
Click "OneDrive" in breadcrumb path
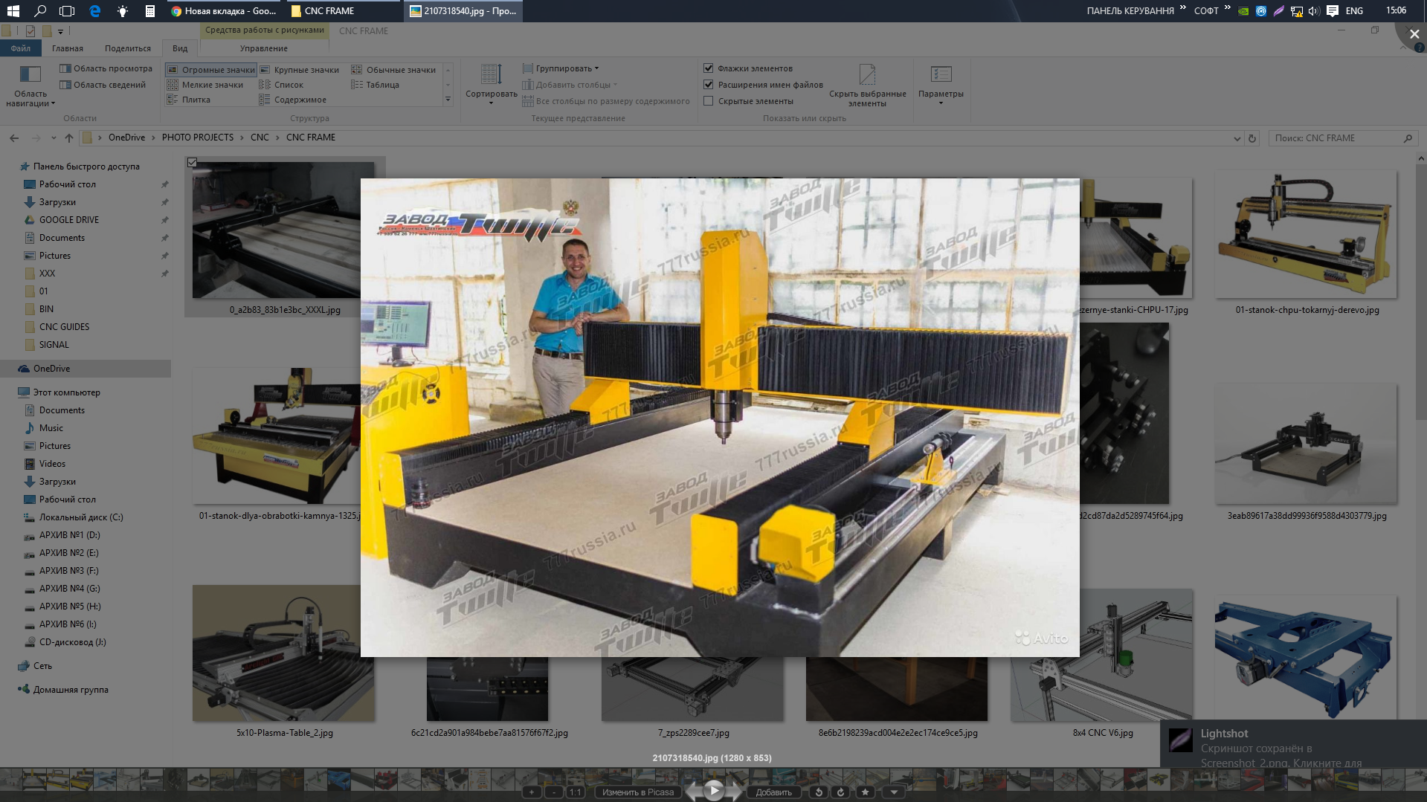pyautogui.click(x=127, y=138)
